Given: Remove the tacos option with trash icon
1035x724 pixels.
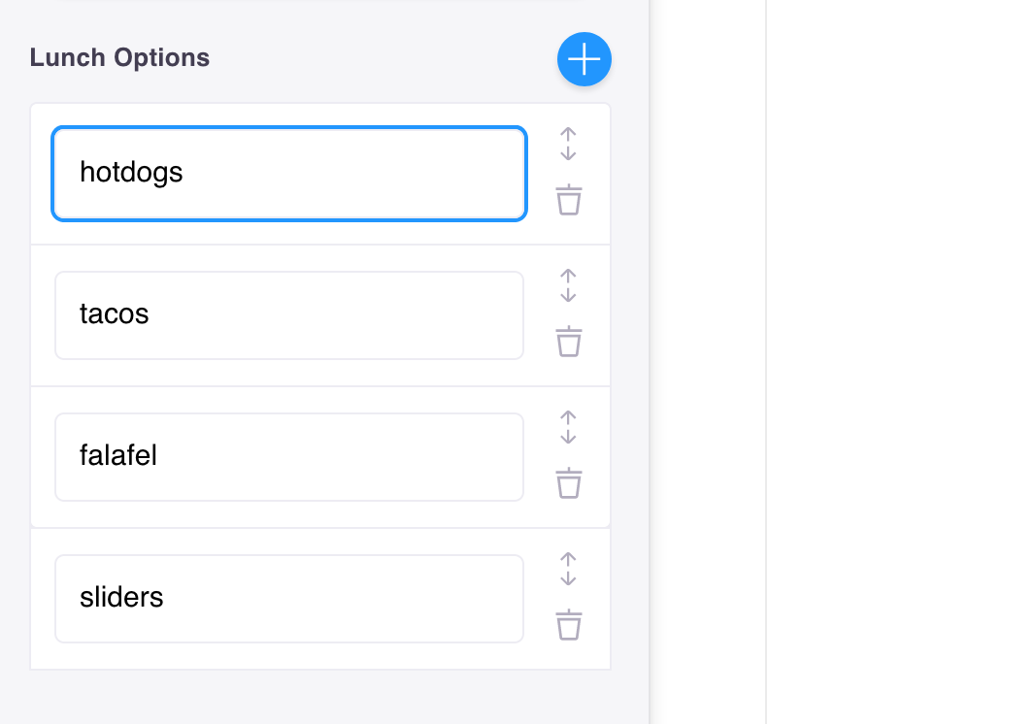Looking at the screenshot, I should click(568, 342).
